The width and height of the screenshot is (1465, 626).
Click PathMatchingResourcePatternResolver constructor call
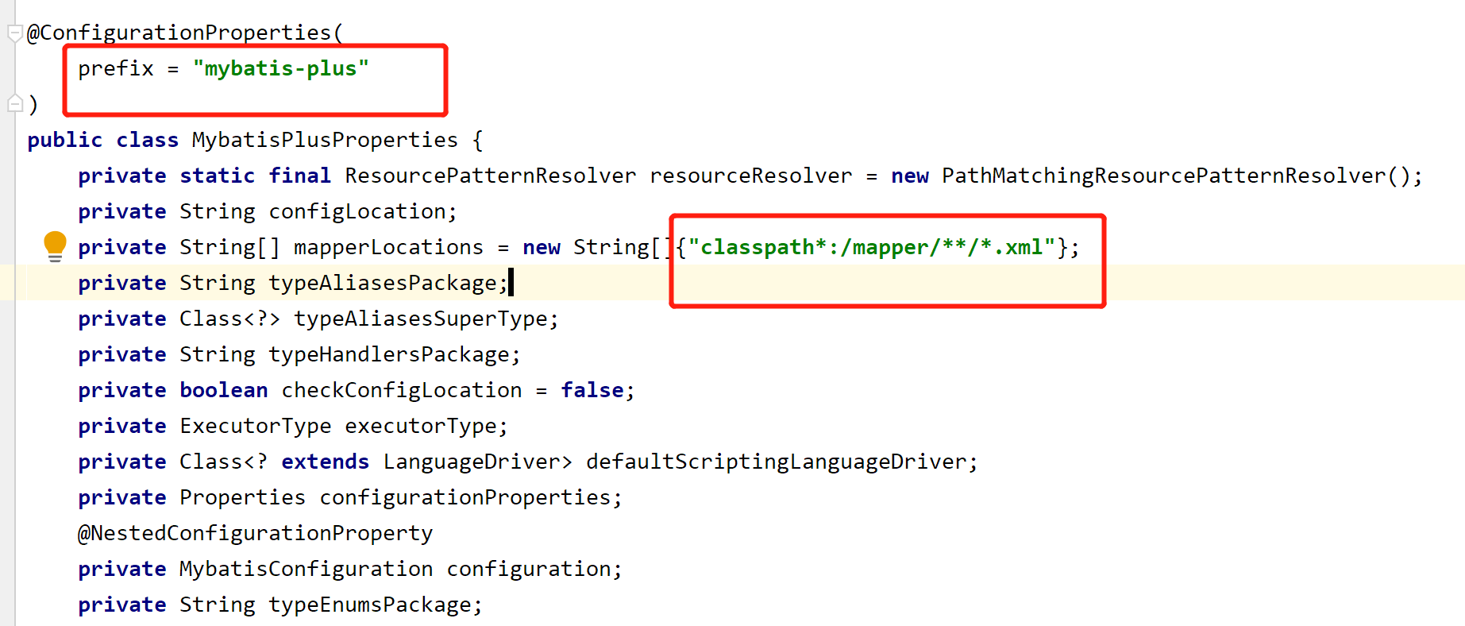1176,176
